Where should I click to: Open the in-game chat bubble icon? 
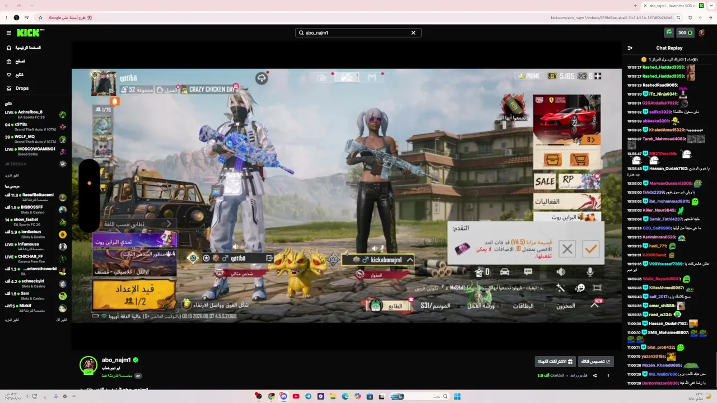[x=528, y=272]
